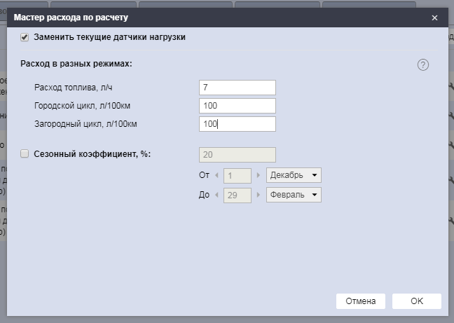Toggle Заменить текущие датчики нагрузки checkbox
This screenshot has height=323, width=454.
25,36
